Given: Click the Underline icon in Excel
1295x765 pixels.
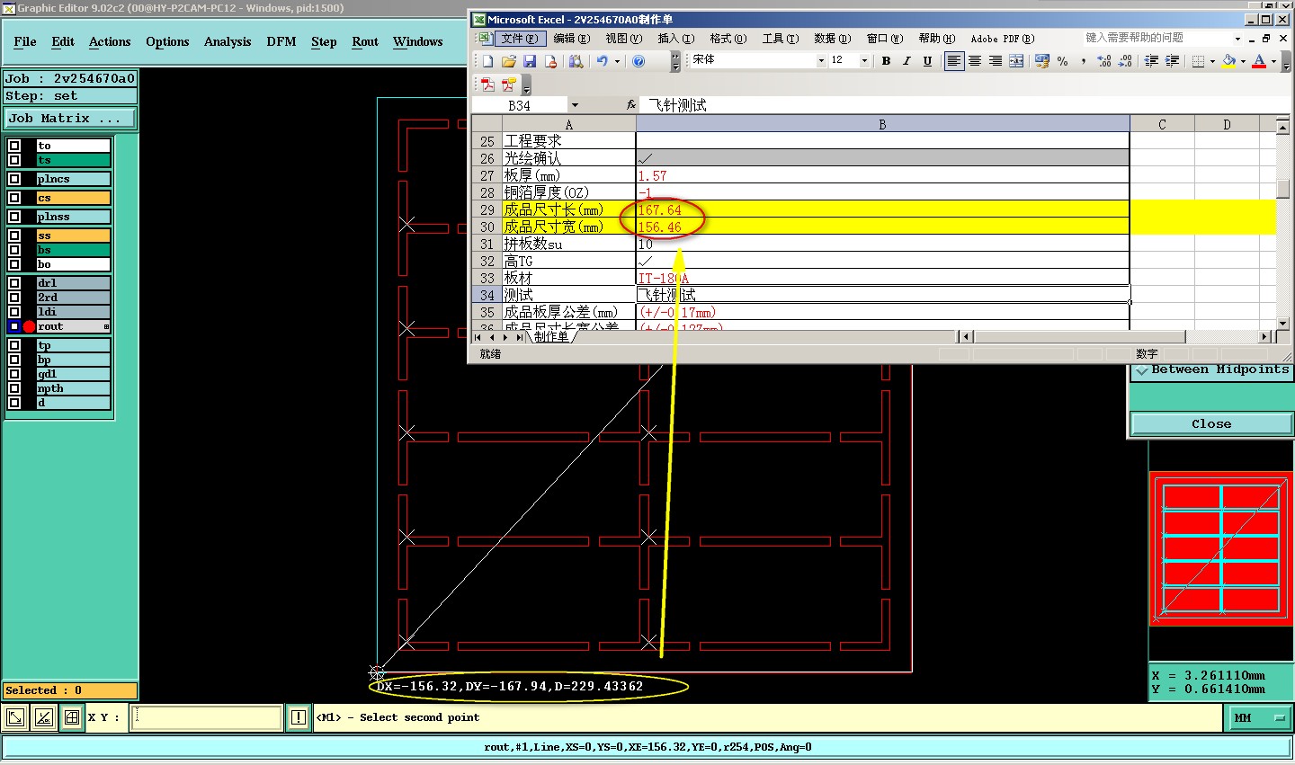Looking at the screenshot, I should [x=927, y=61].
